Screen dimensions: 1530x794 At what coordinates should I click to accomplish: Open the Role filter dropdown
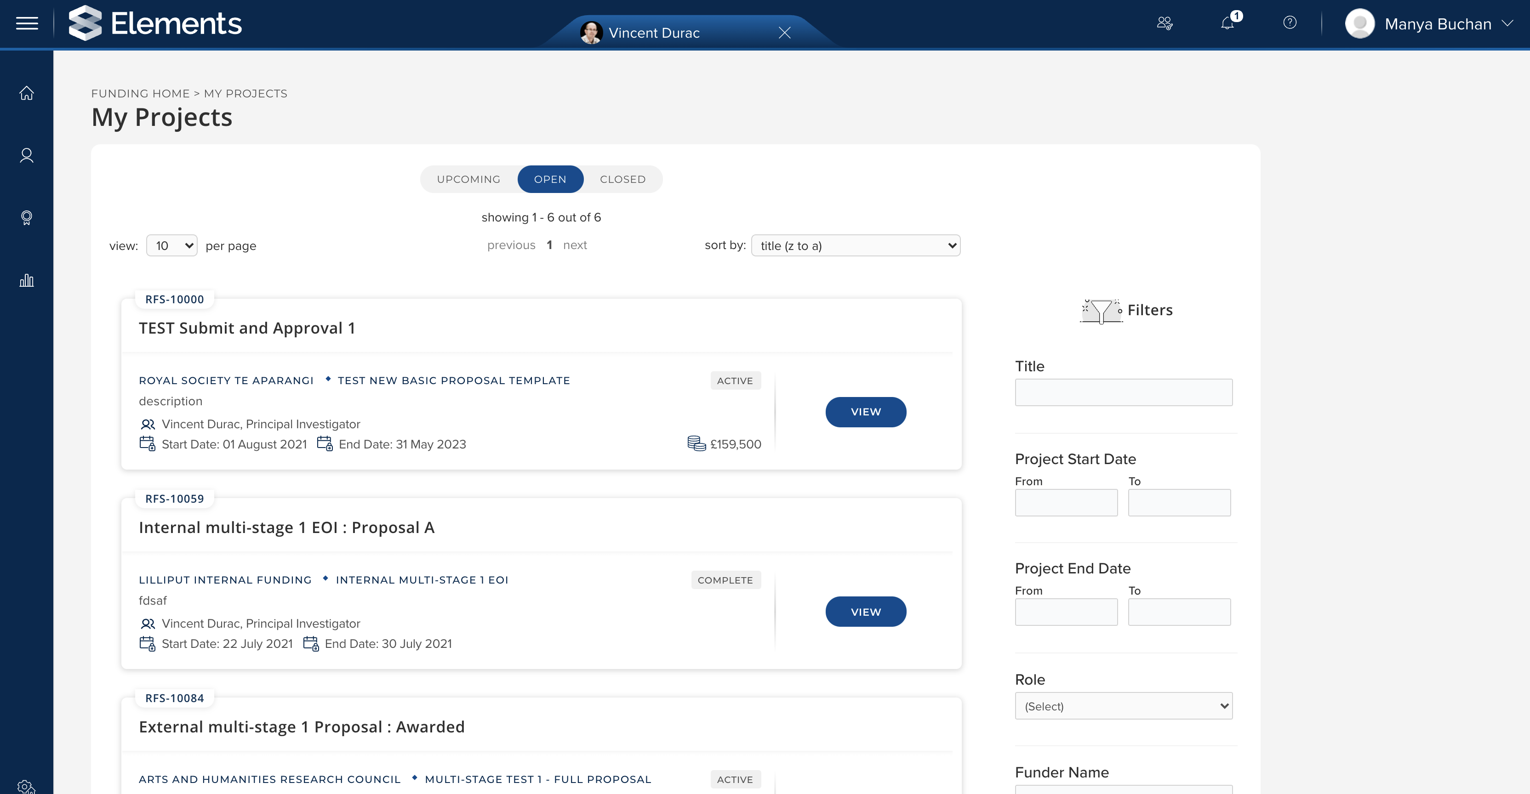[x=1123, y=706]
